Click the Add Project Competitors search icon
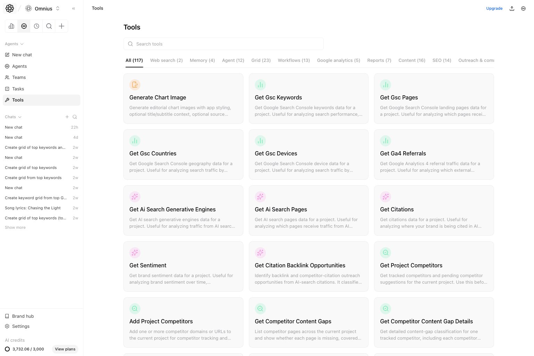The image size is (534, 356). tap(135, 309)
